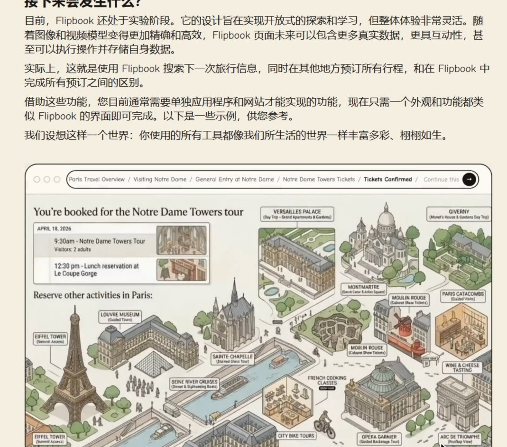Viewport: 507px width, 447px height.
Task: Select the 12:30 pm Lunch reservation entry
Action: (95, 270)
